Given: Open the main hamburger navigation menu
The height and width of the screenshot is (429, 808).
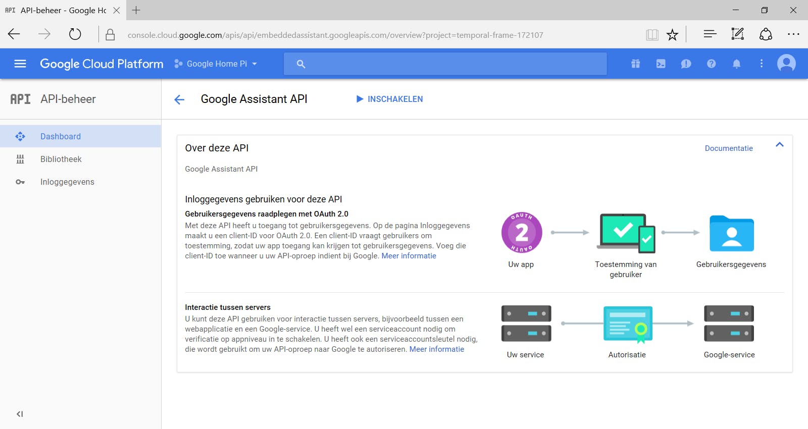Looking at the screenshot, I should pyautogui.click(x=20, y=64).
